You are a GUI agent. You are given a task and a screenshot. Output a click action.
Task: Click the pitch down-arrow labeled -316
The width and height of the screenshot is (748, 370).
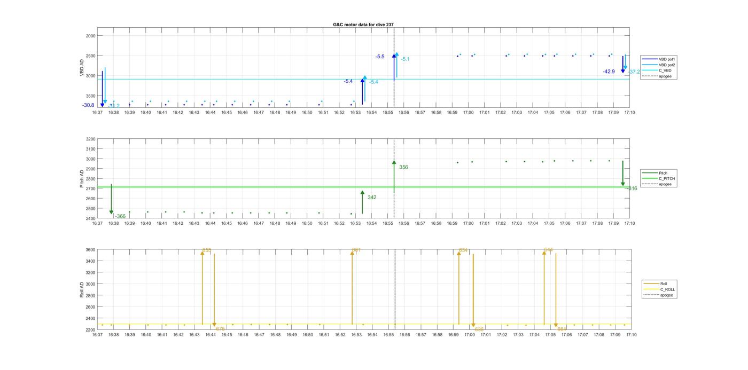coord(623,174)
